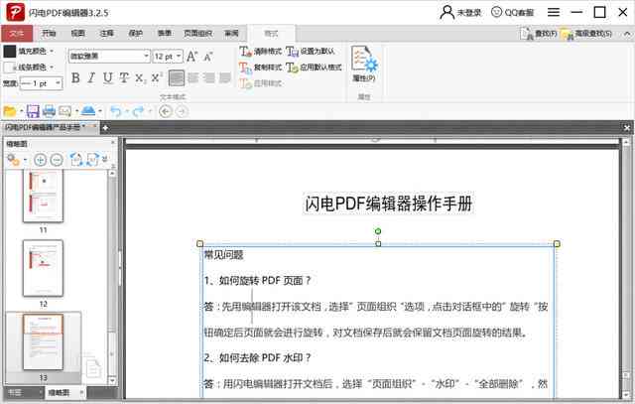Open the 文件 file tab

coord(17,34)
